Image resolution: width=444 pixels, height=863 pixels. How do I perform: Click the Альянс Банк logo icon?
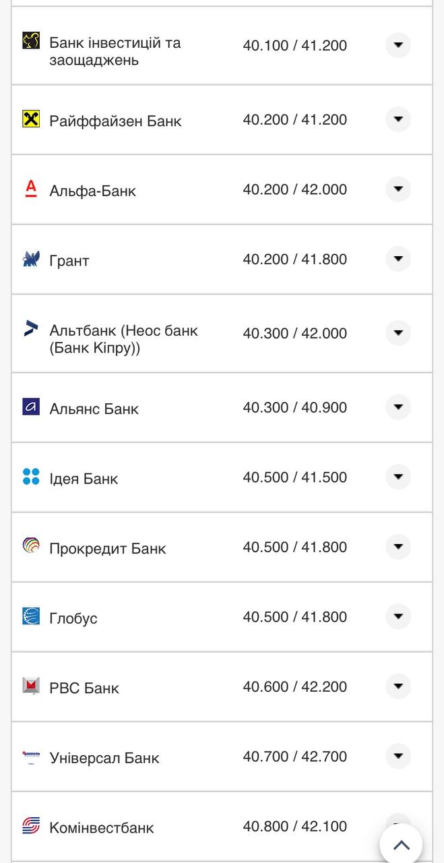click(31, 407)
